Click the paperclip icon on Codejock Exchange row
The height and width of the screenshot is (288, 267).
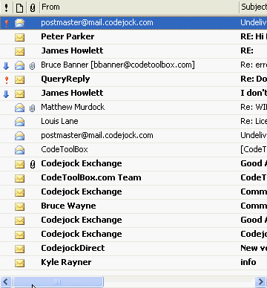[33, 164]
